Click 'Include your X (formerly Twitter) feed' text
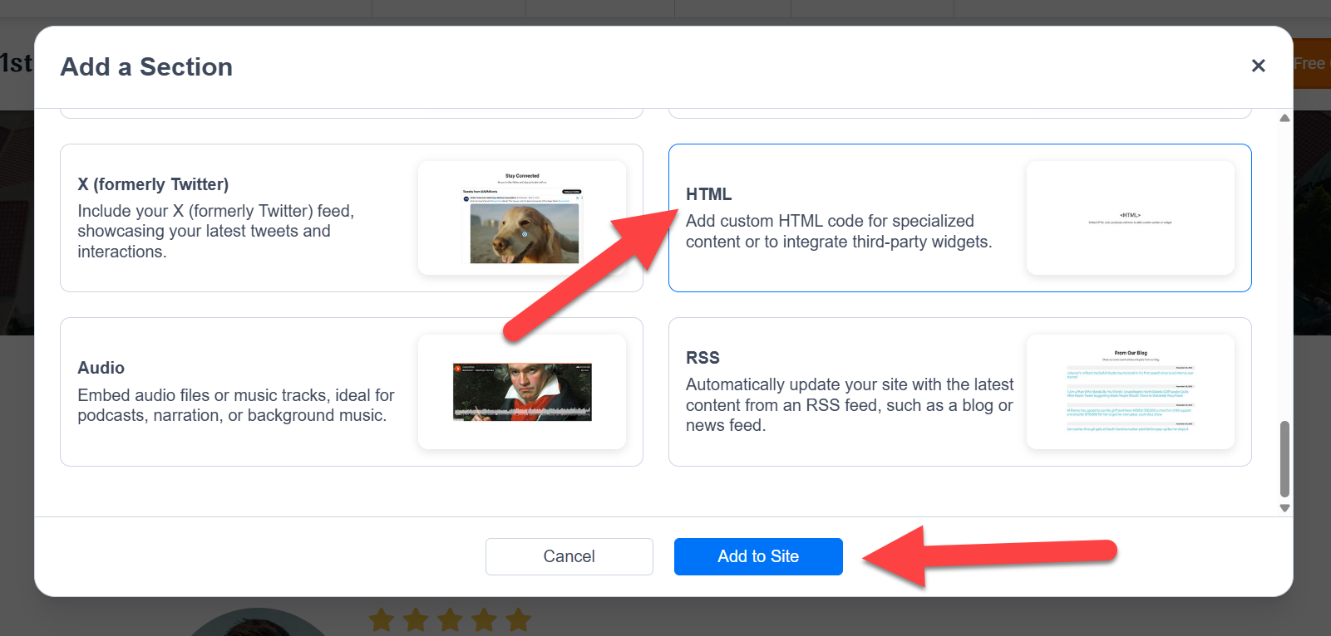Image resolution: width=1331 pixels, height=636 pixels. point(216,231)
